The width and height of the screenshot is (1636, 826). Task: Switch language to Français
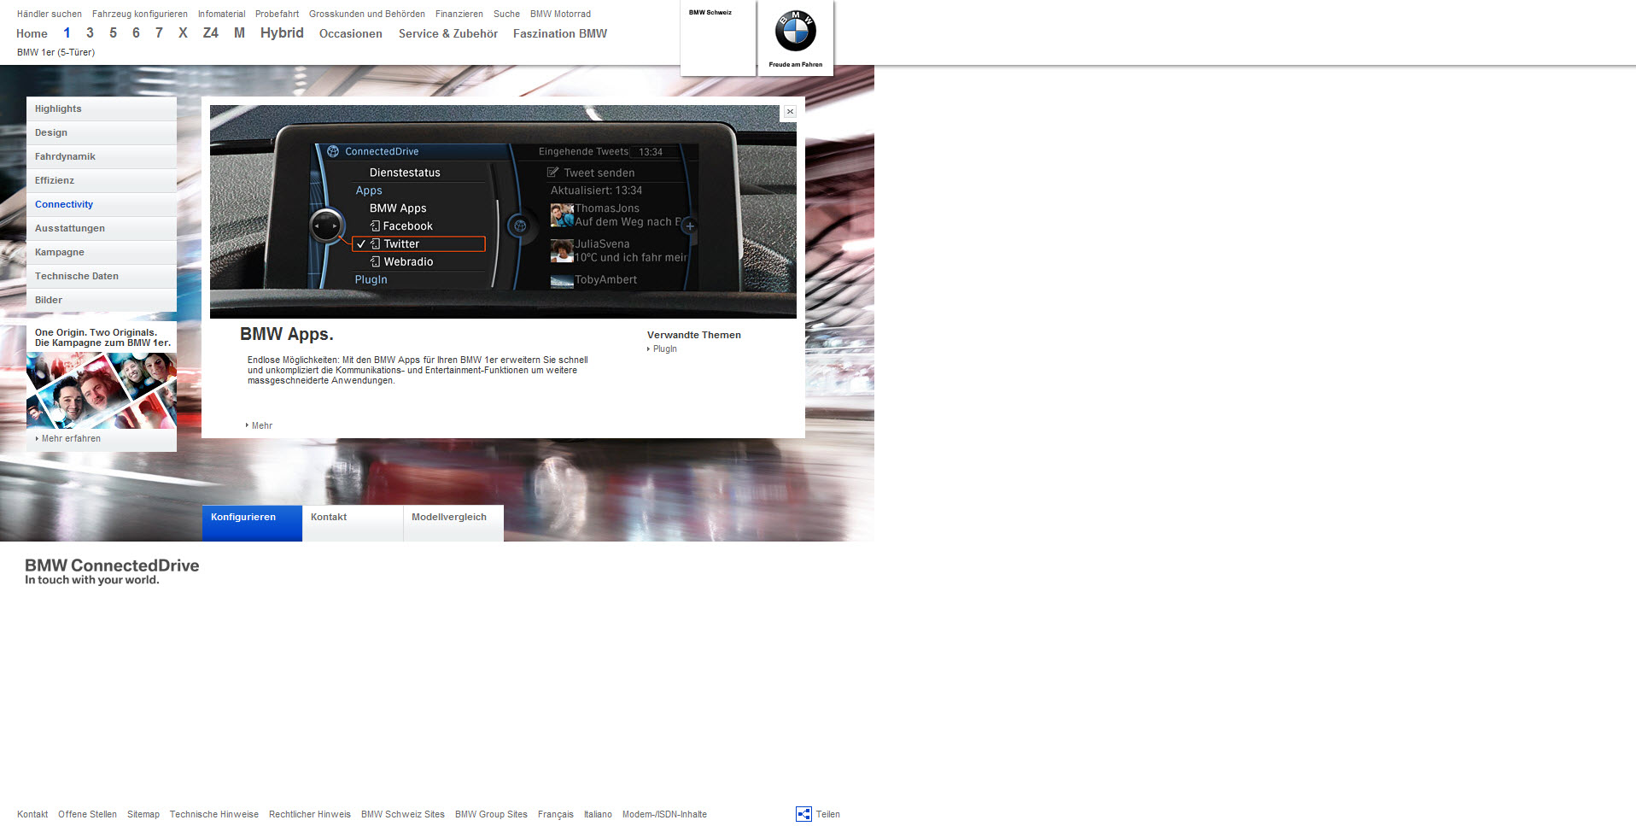[556, 814]
